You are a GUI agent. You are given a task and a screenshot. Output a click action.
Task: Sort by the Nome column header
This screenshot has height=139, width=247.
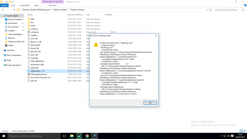click(30, 15)
